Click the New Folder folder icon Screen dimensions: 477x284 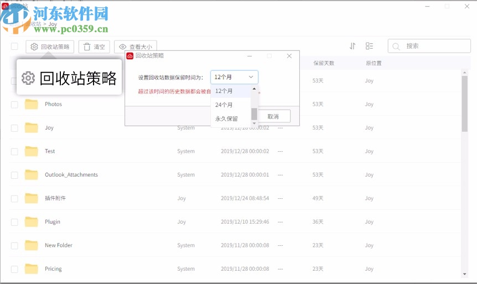click(32, 245)
